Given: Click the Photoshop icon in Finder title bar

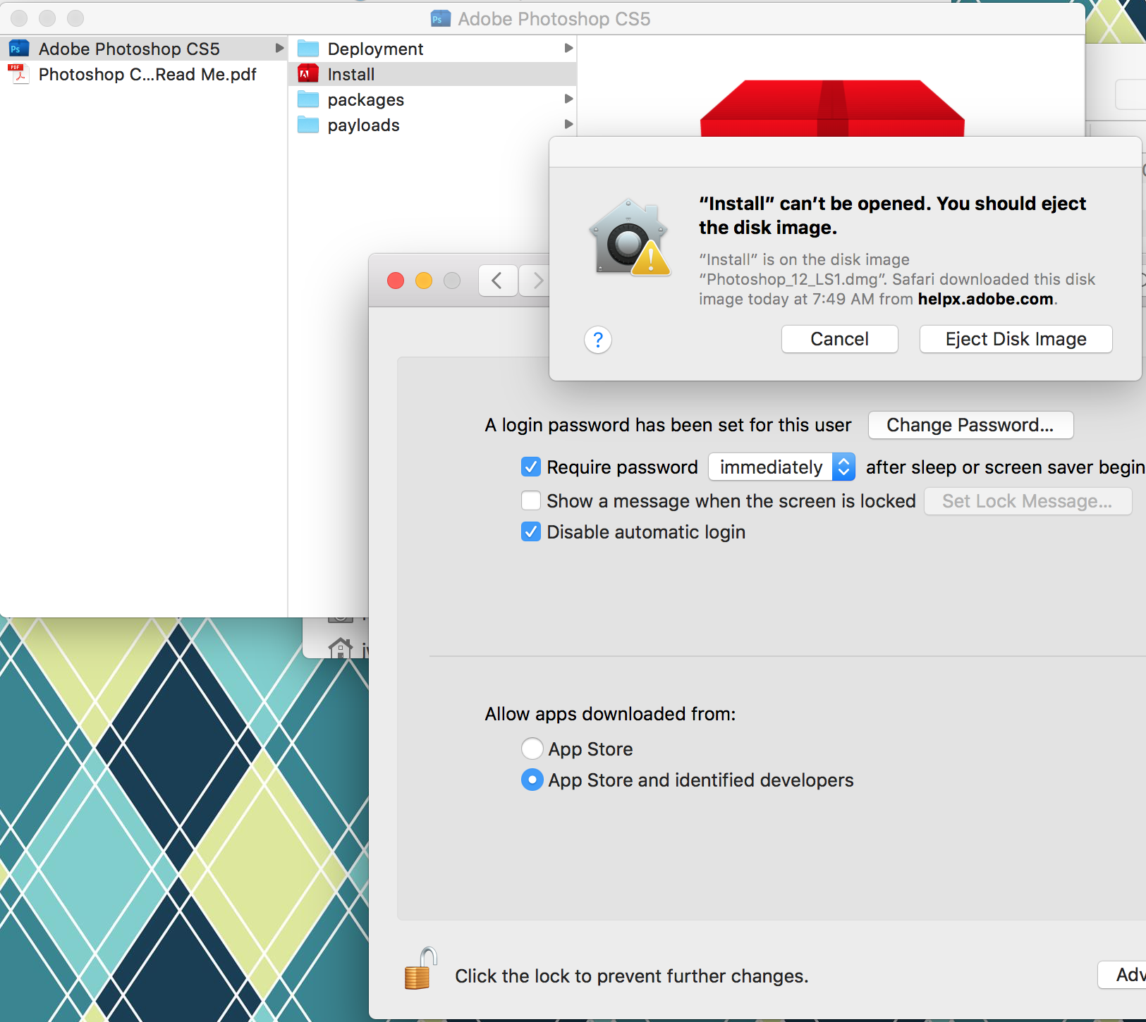Looking at the screenshot, I should tap(441, 18).
